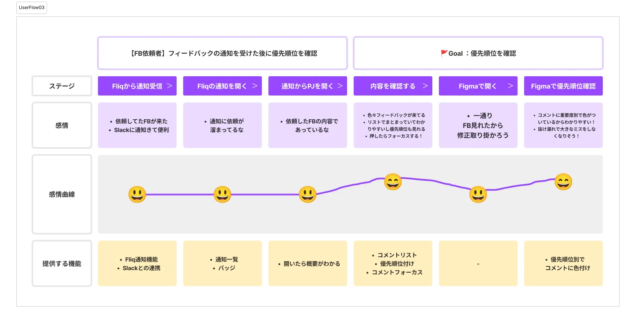
Task: Select the リストでまとまっていてわかりやすいし bullet
Action: point(394,125)
